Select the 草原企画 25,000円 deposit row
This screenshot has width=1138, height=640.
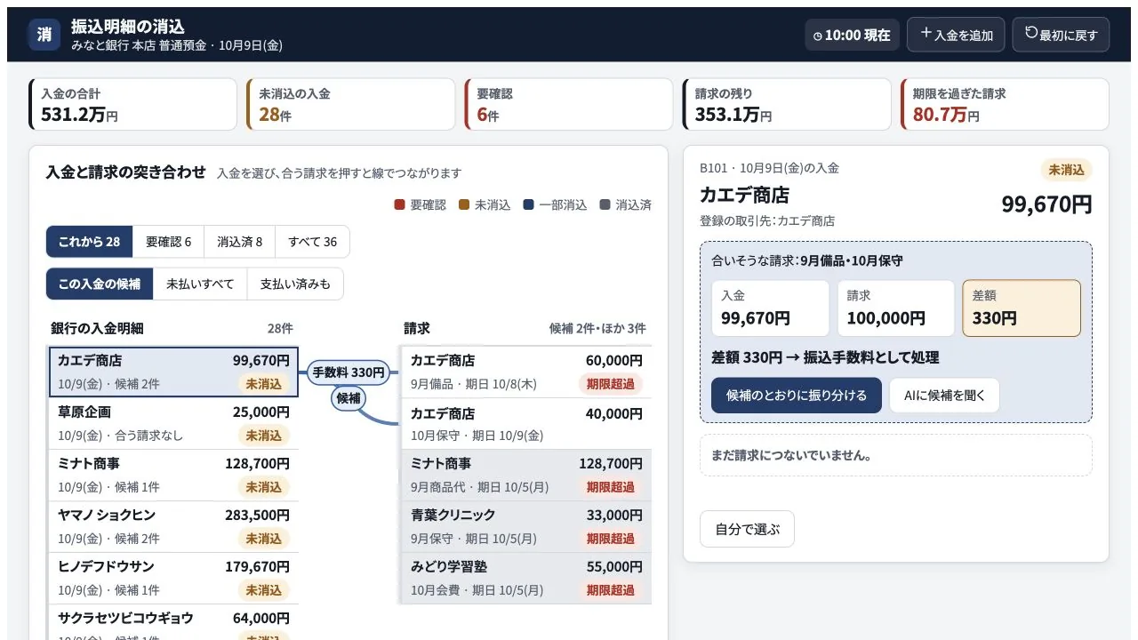pyautogui.click(x=173, y=423)
